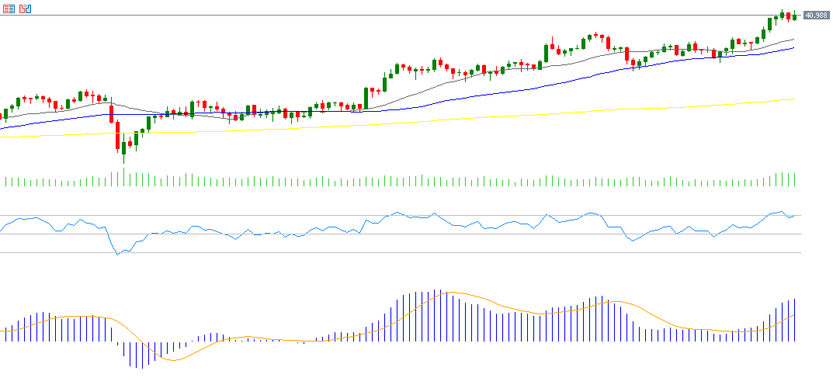
Task: Click the 40.988 current price label
Action: point(814,16)
